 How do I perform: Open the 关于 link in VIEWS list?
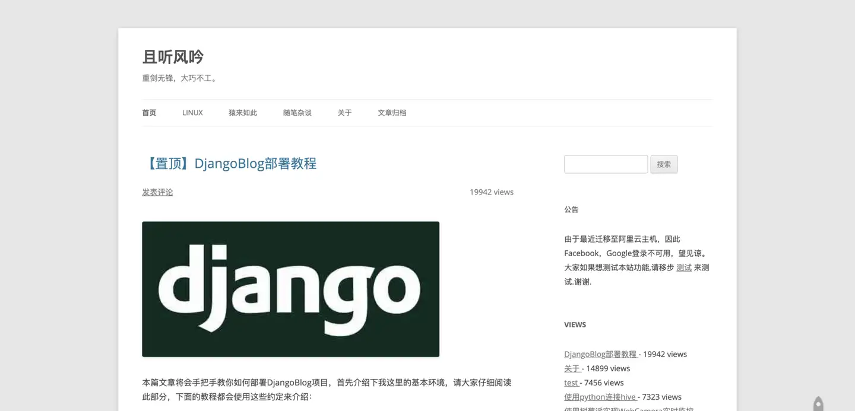[x=572, y=368]
